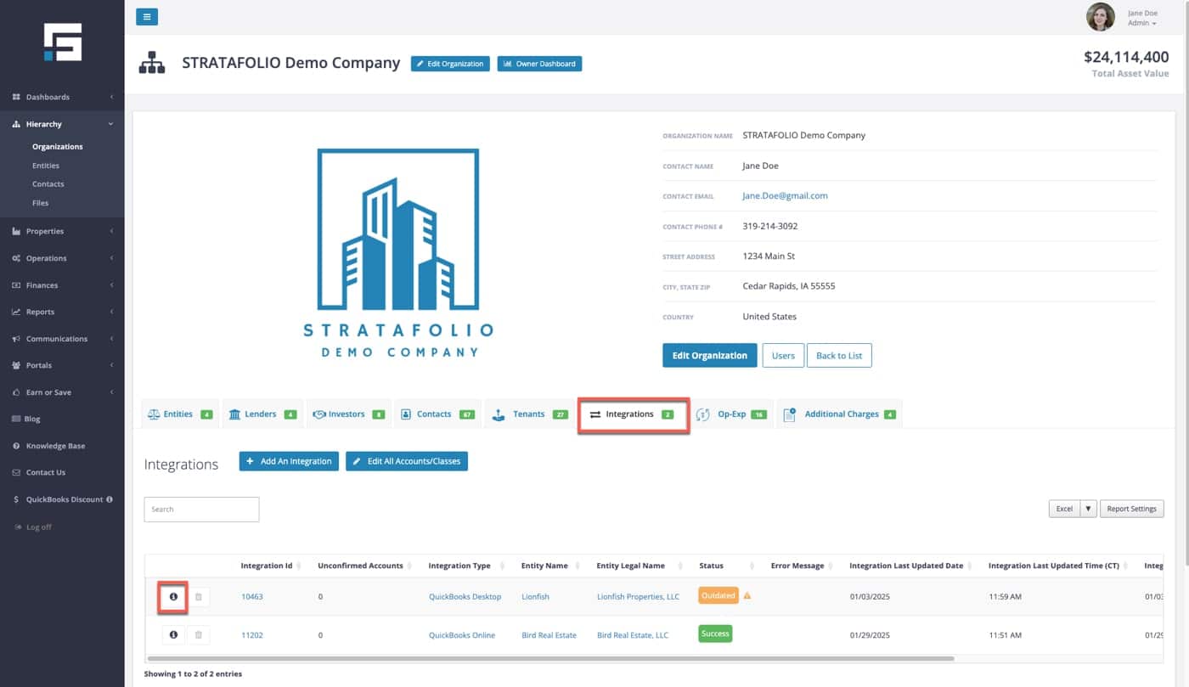Click warning triangle next to Outdated status

[747, 596]
